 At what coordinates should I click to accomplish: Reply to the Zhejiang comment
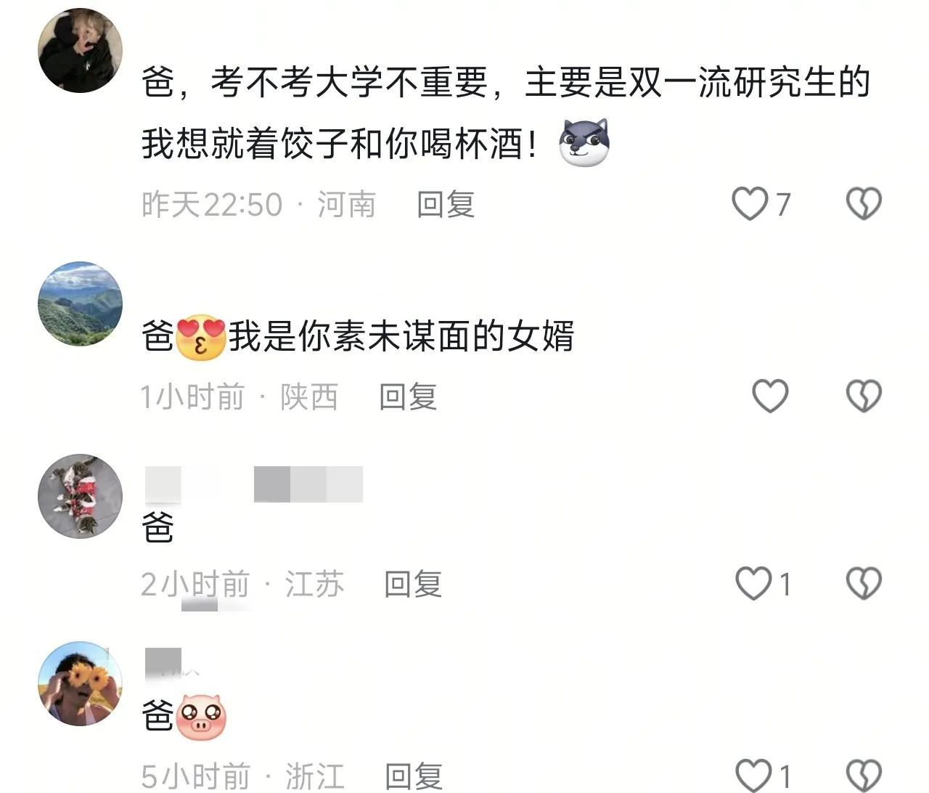[414, 776]
